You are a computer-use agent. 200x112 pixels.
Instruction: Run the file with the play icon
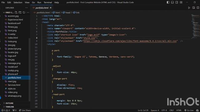[x=189, y=8]
